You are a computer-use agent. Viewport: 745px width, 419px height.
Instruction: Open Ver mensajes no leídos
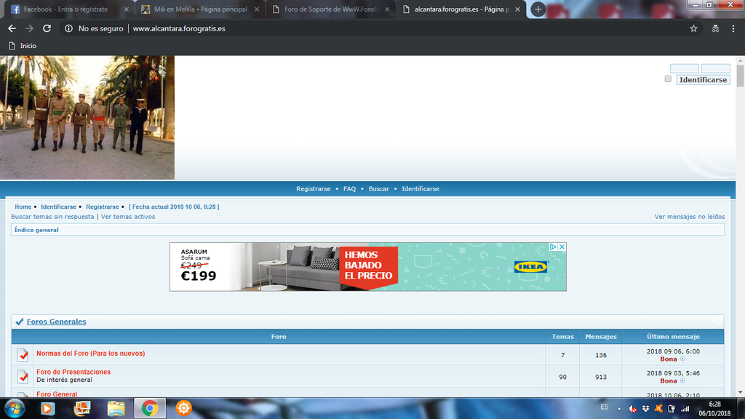coord(690,217)
